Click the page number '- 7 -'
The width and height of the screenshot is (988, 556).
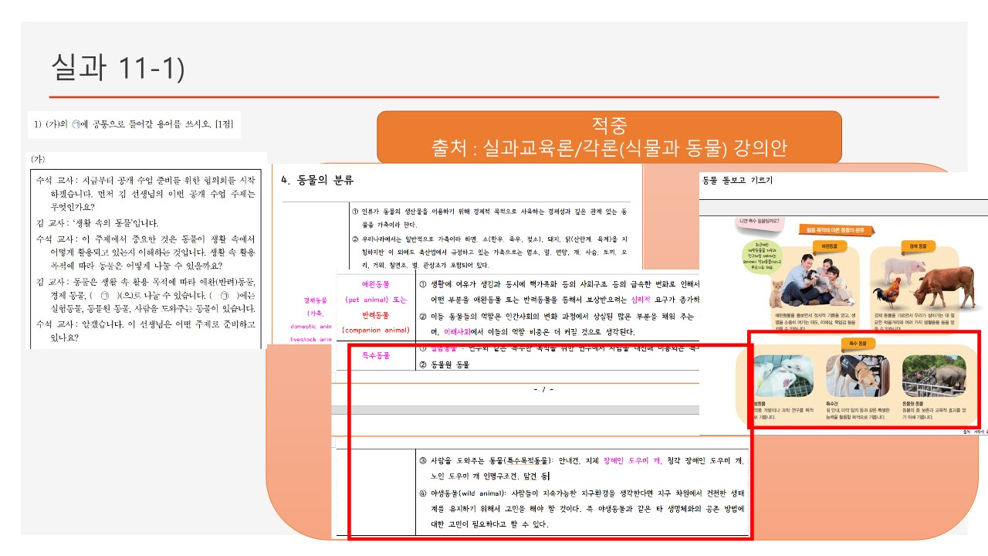[x=543, y=389]
